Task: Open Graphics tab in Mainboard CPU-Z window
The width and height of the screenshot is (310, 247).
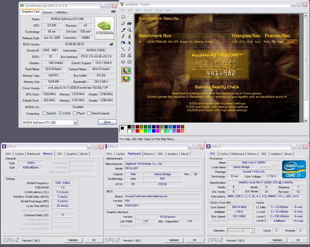Action: pyautogui.click(x=172, y=154)
